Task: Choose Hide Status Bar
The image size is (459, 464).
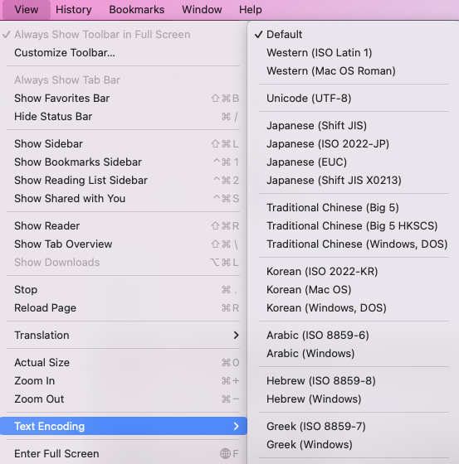Action: pyautogui.click(x=124, y=117)
